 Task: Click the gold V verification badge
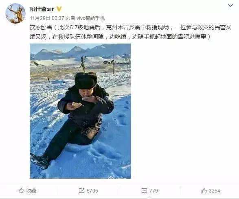[x=59, y=9]
